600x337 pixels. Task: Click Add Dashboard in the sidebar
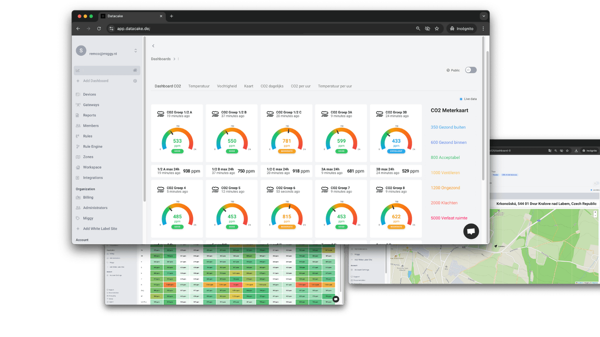[96, 81]
